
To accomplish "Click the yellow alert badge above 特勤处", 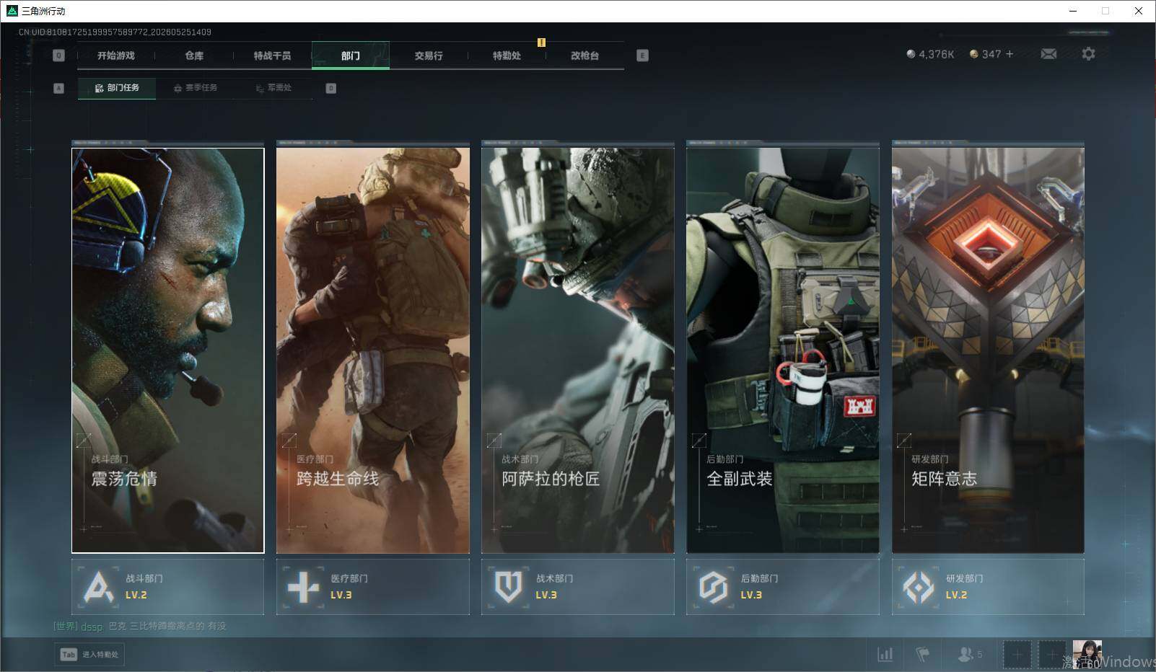I will (x=541, y=43).
